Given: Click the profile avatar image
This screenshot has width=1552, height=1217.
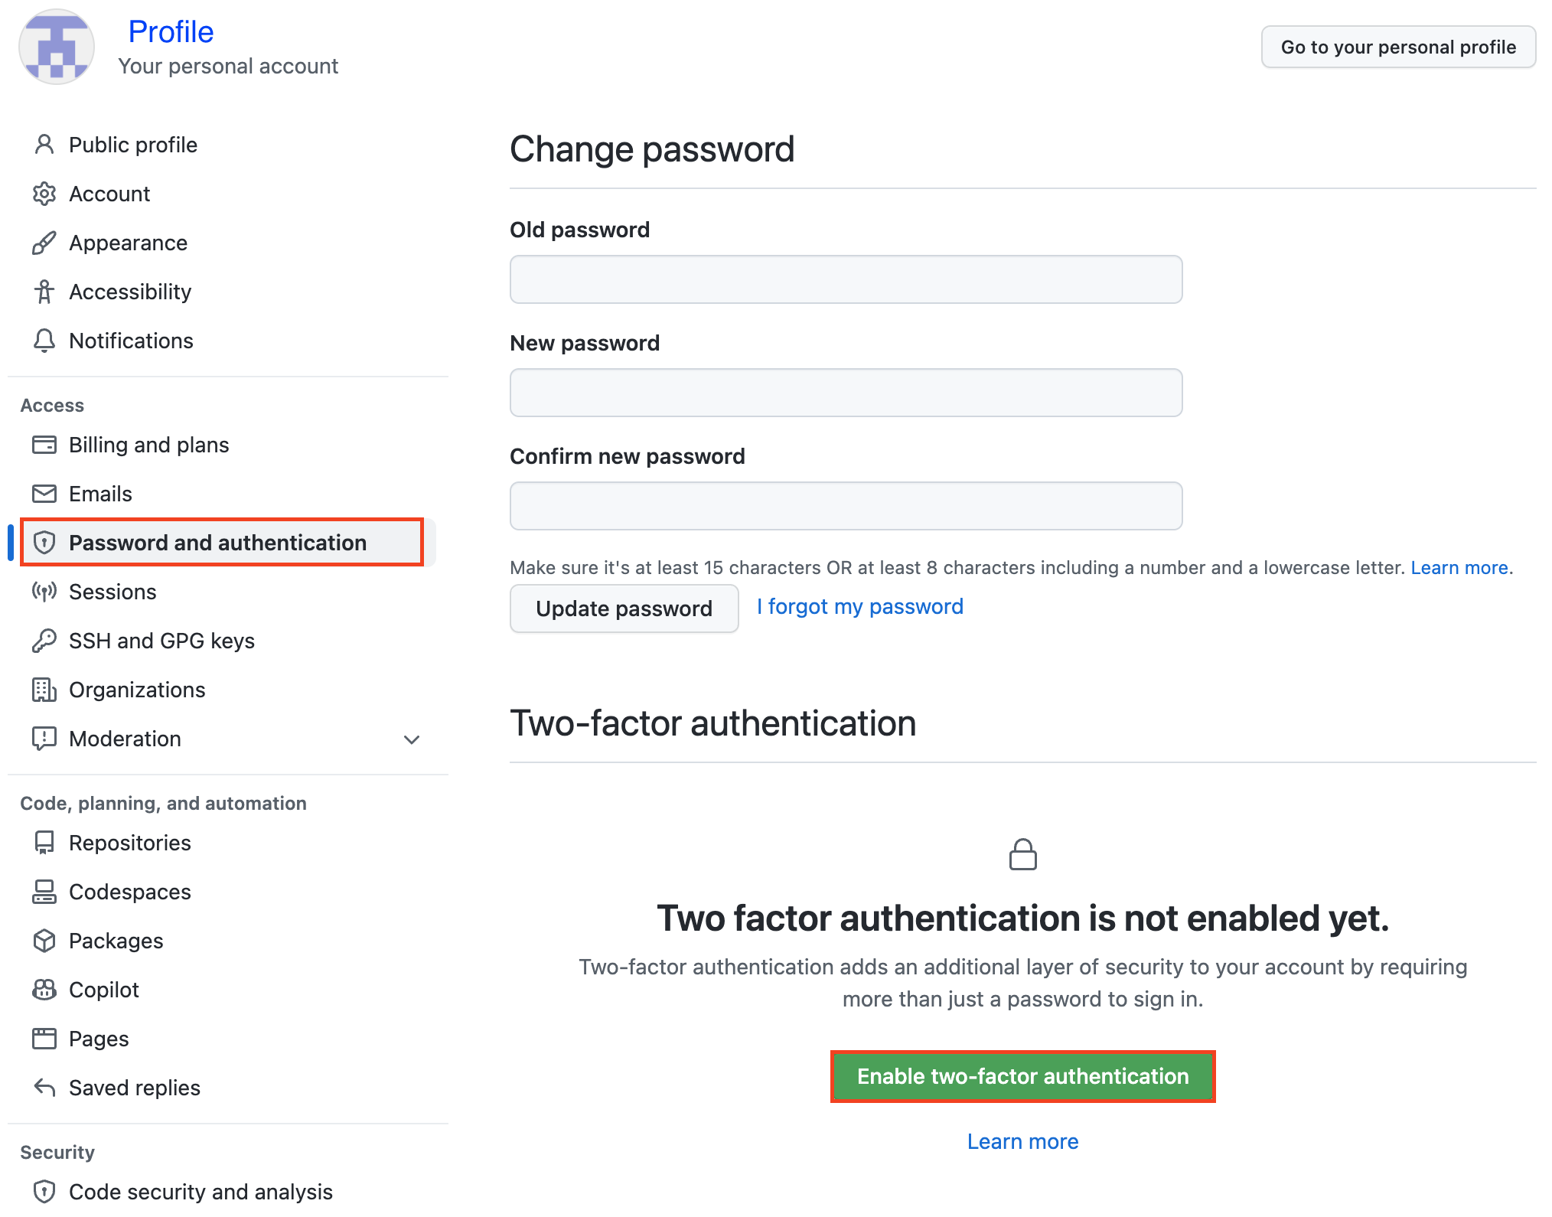Looking at the screenshot, I should click(57, 47).
